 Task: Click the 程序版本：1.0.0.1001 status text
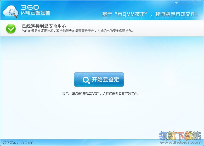tap(19, 143)
